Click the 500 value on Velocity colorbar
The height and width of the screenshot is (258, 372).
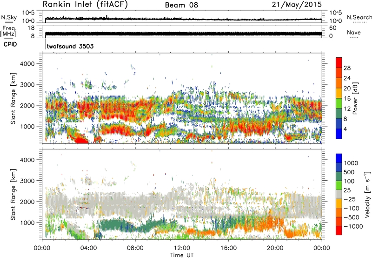[350, 172]
